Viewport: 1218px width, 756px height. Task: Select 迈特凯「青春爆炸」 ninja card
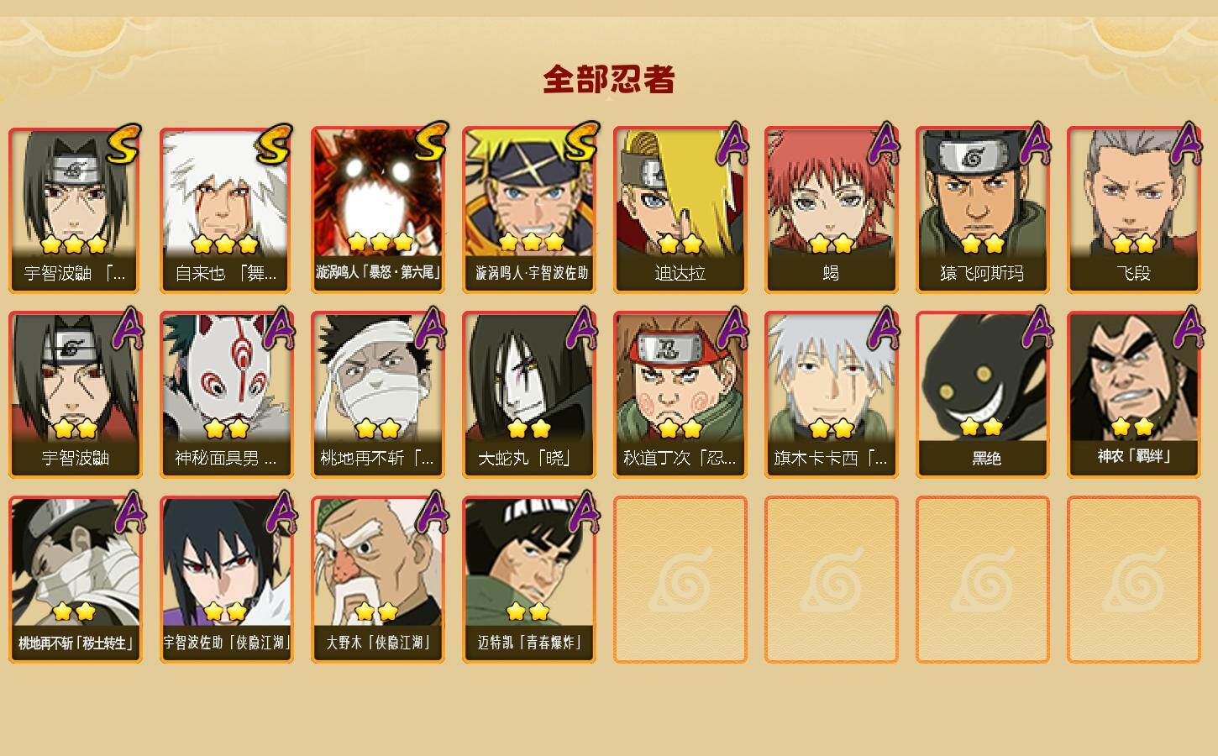529,580
